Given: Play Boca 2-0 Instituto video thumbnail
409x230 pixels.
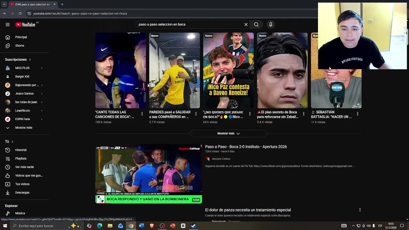Looking at the screenshot, I should click(x=149, y=174).
